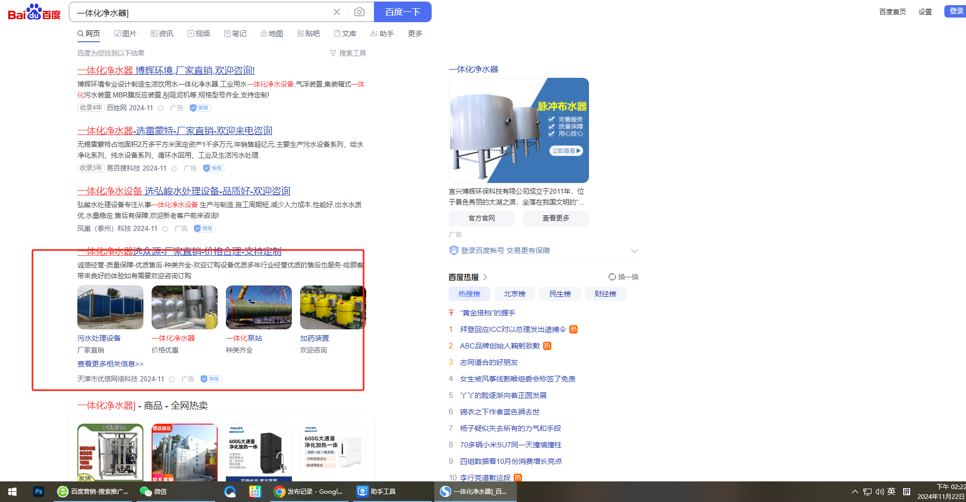The image size is (966, 502).
Task: Click the 保障 badge beside 凤巢（泰州）科技
Action: (204, 228)
